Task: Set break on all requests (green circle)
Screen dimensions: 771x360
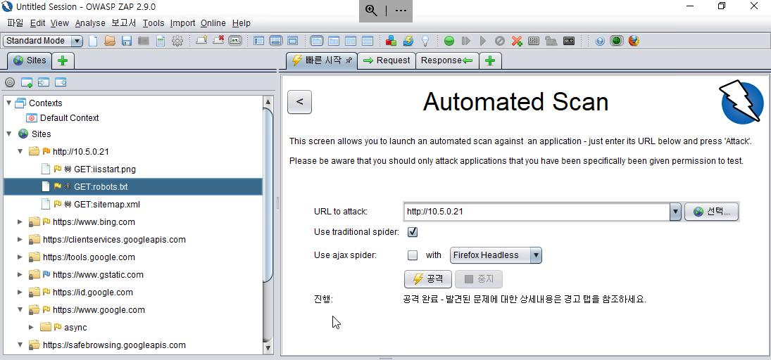Action: pyautogui.click(x=449, y=41)
